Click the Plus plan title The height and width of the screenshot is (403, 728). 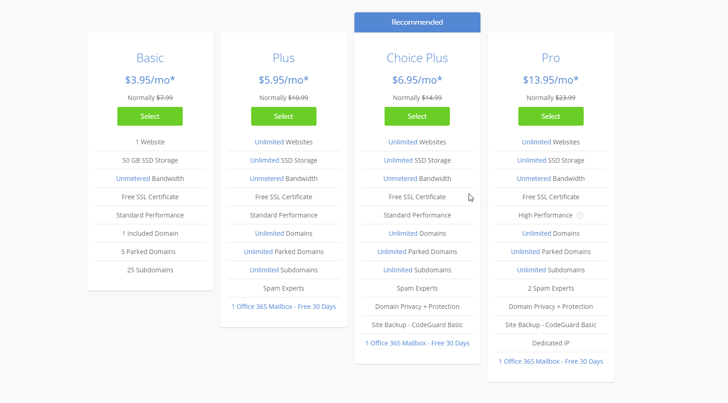pos(284,58)
